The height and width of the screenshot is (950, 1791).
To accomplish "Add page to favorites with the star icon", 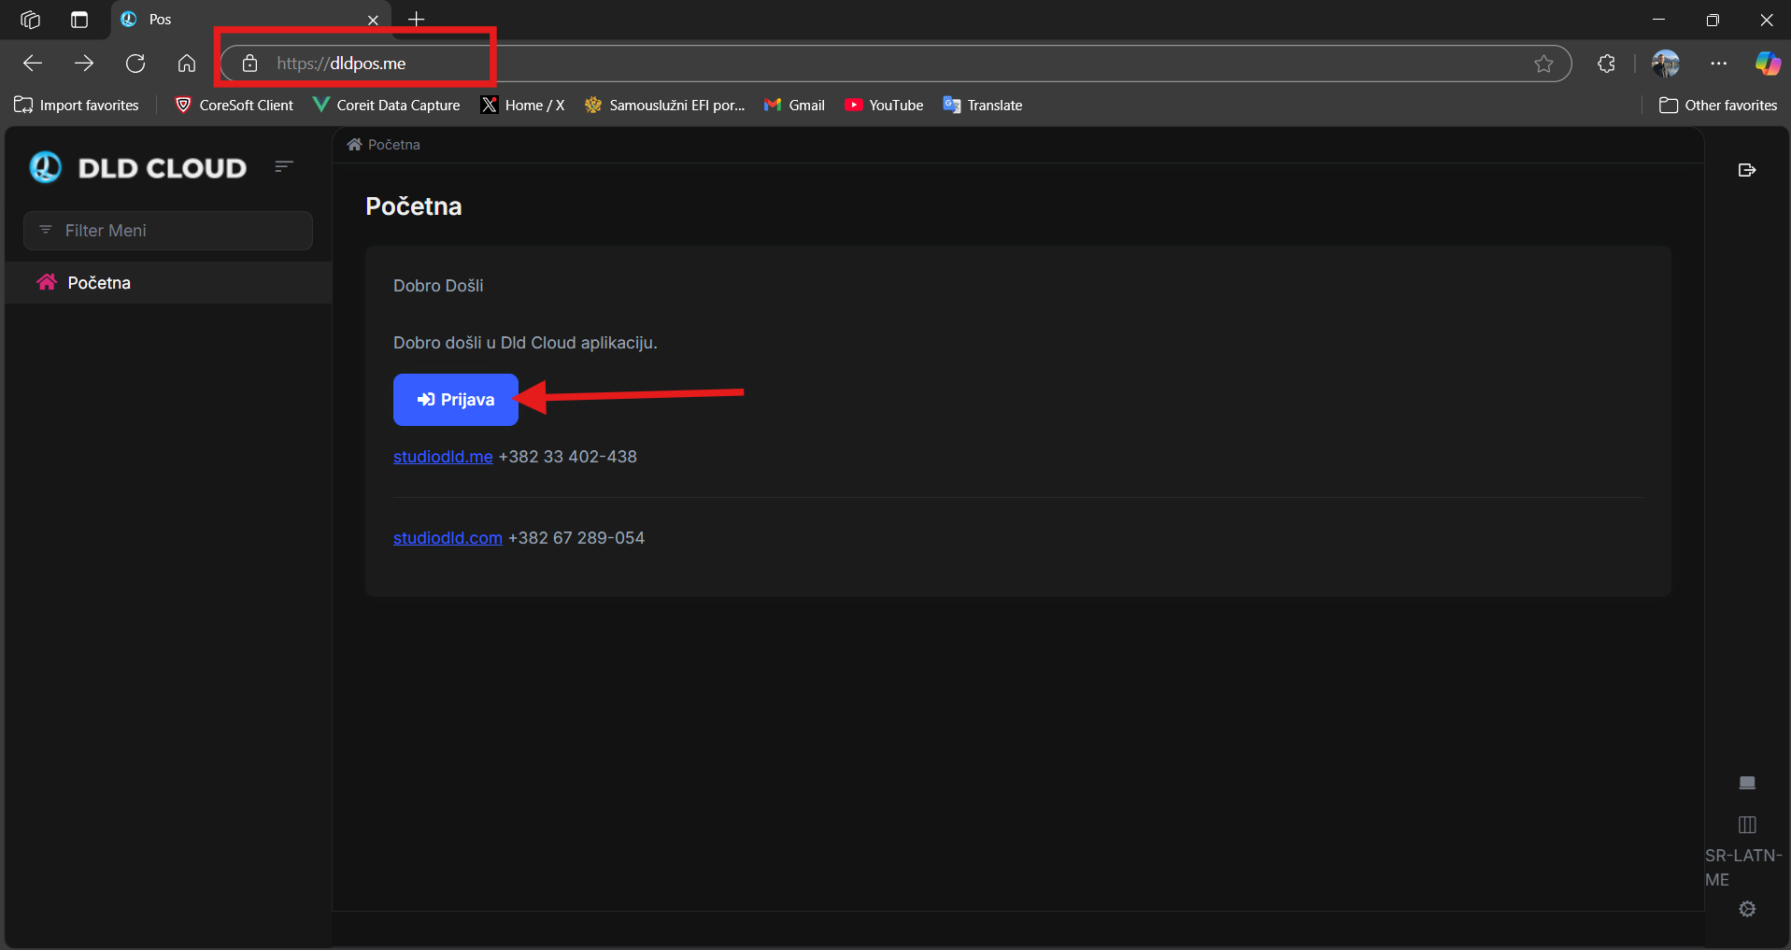I will point(1543,64).
